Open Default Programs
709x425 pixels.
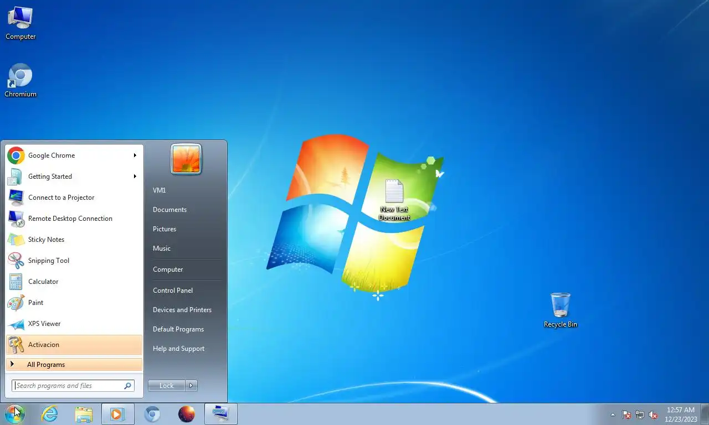pyautogui.click(x=178, y=329)
